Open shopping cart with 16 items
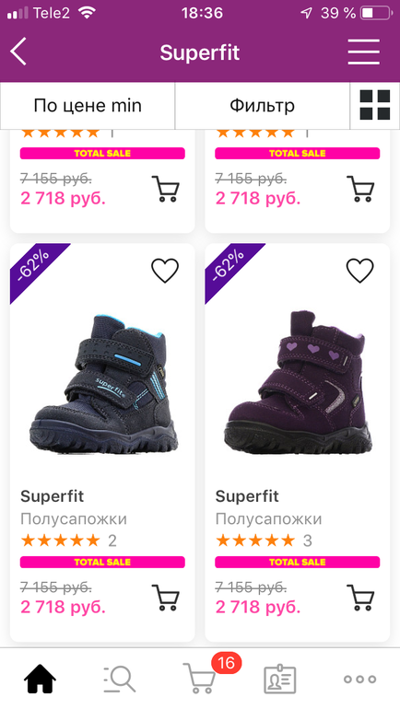Image resolution: width=400 pixels, height=709 pixels. 200,679
